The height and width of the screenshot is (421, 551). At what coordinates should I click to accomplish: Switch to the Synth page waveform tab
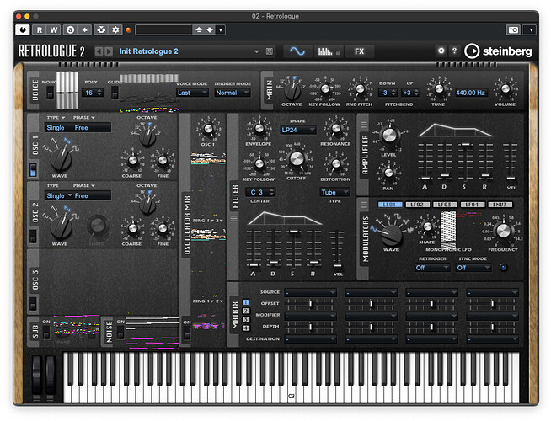[297, 51]
